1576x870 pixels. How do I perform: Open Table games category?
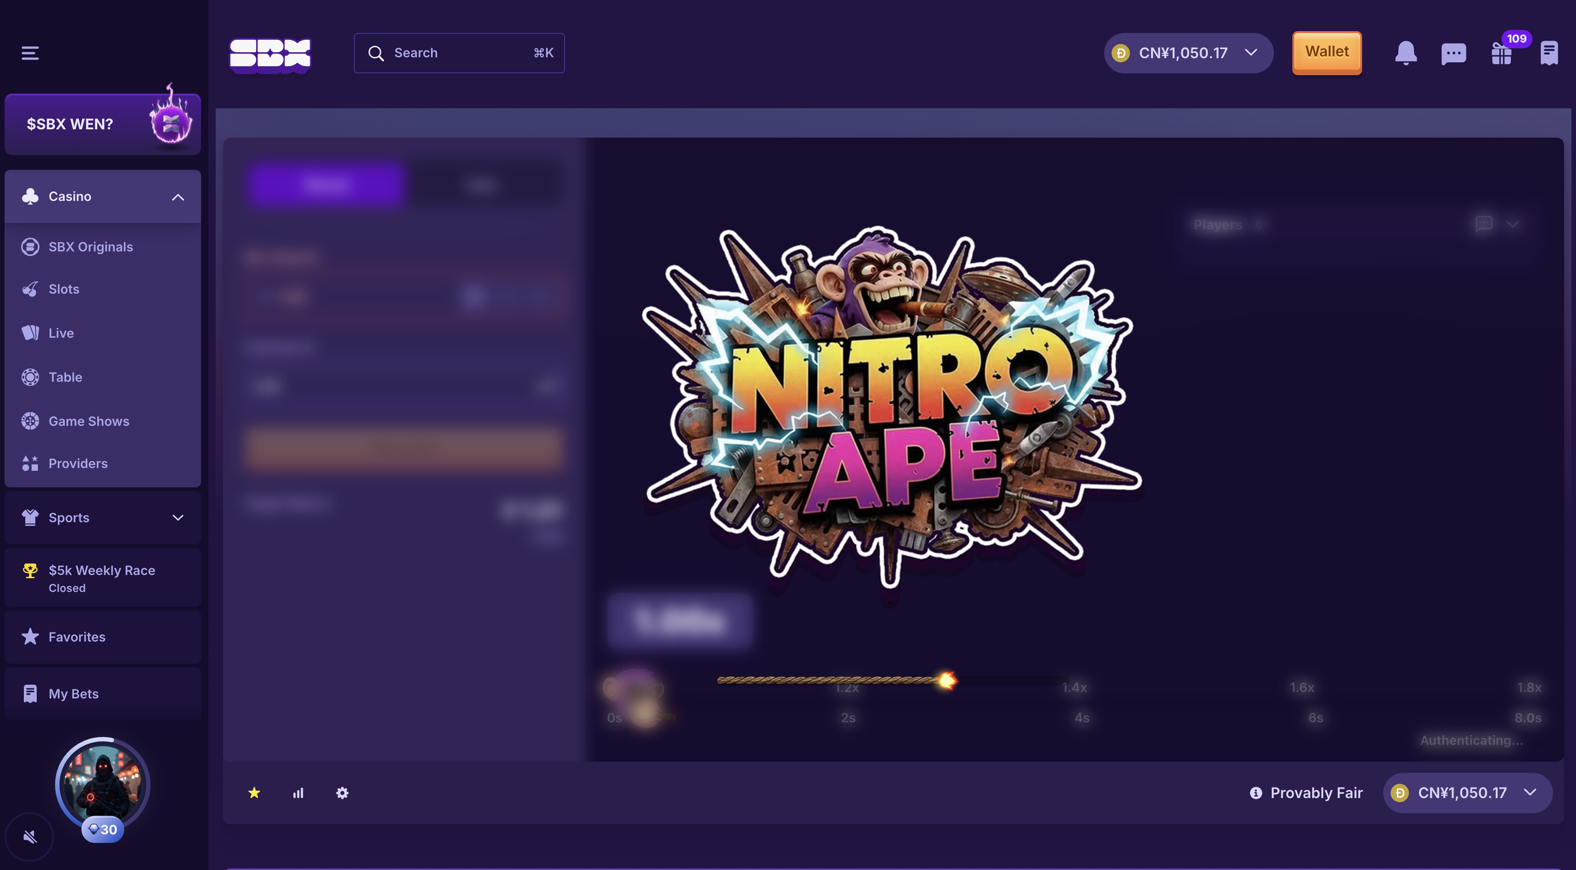pos(103,377)
